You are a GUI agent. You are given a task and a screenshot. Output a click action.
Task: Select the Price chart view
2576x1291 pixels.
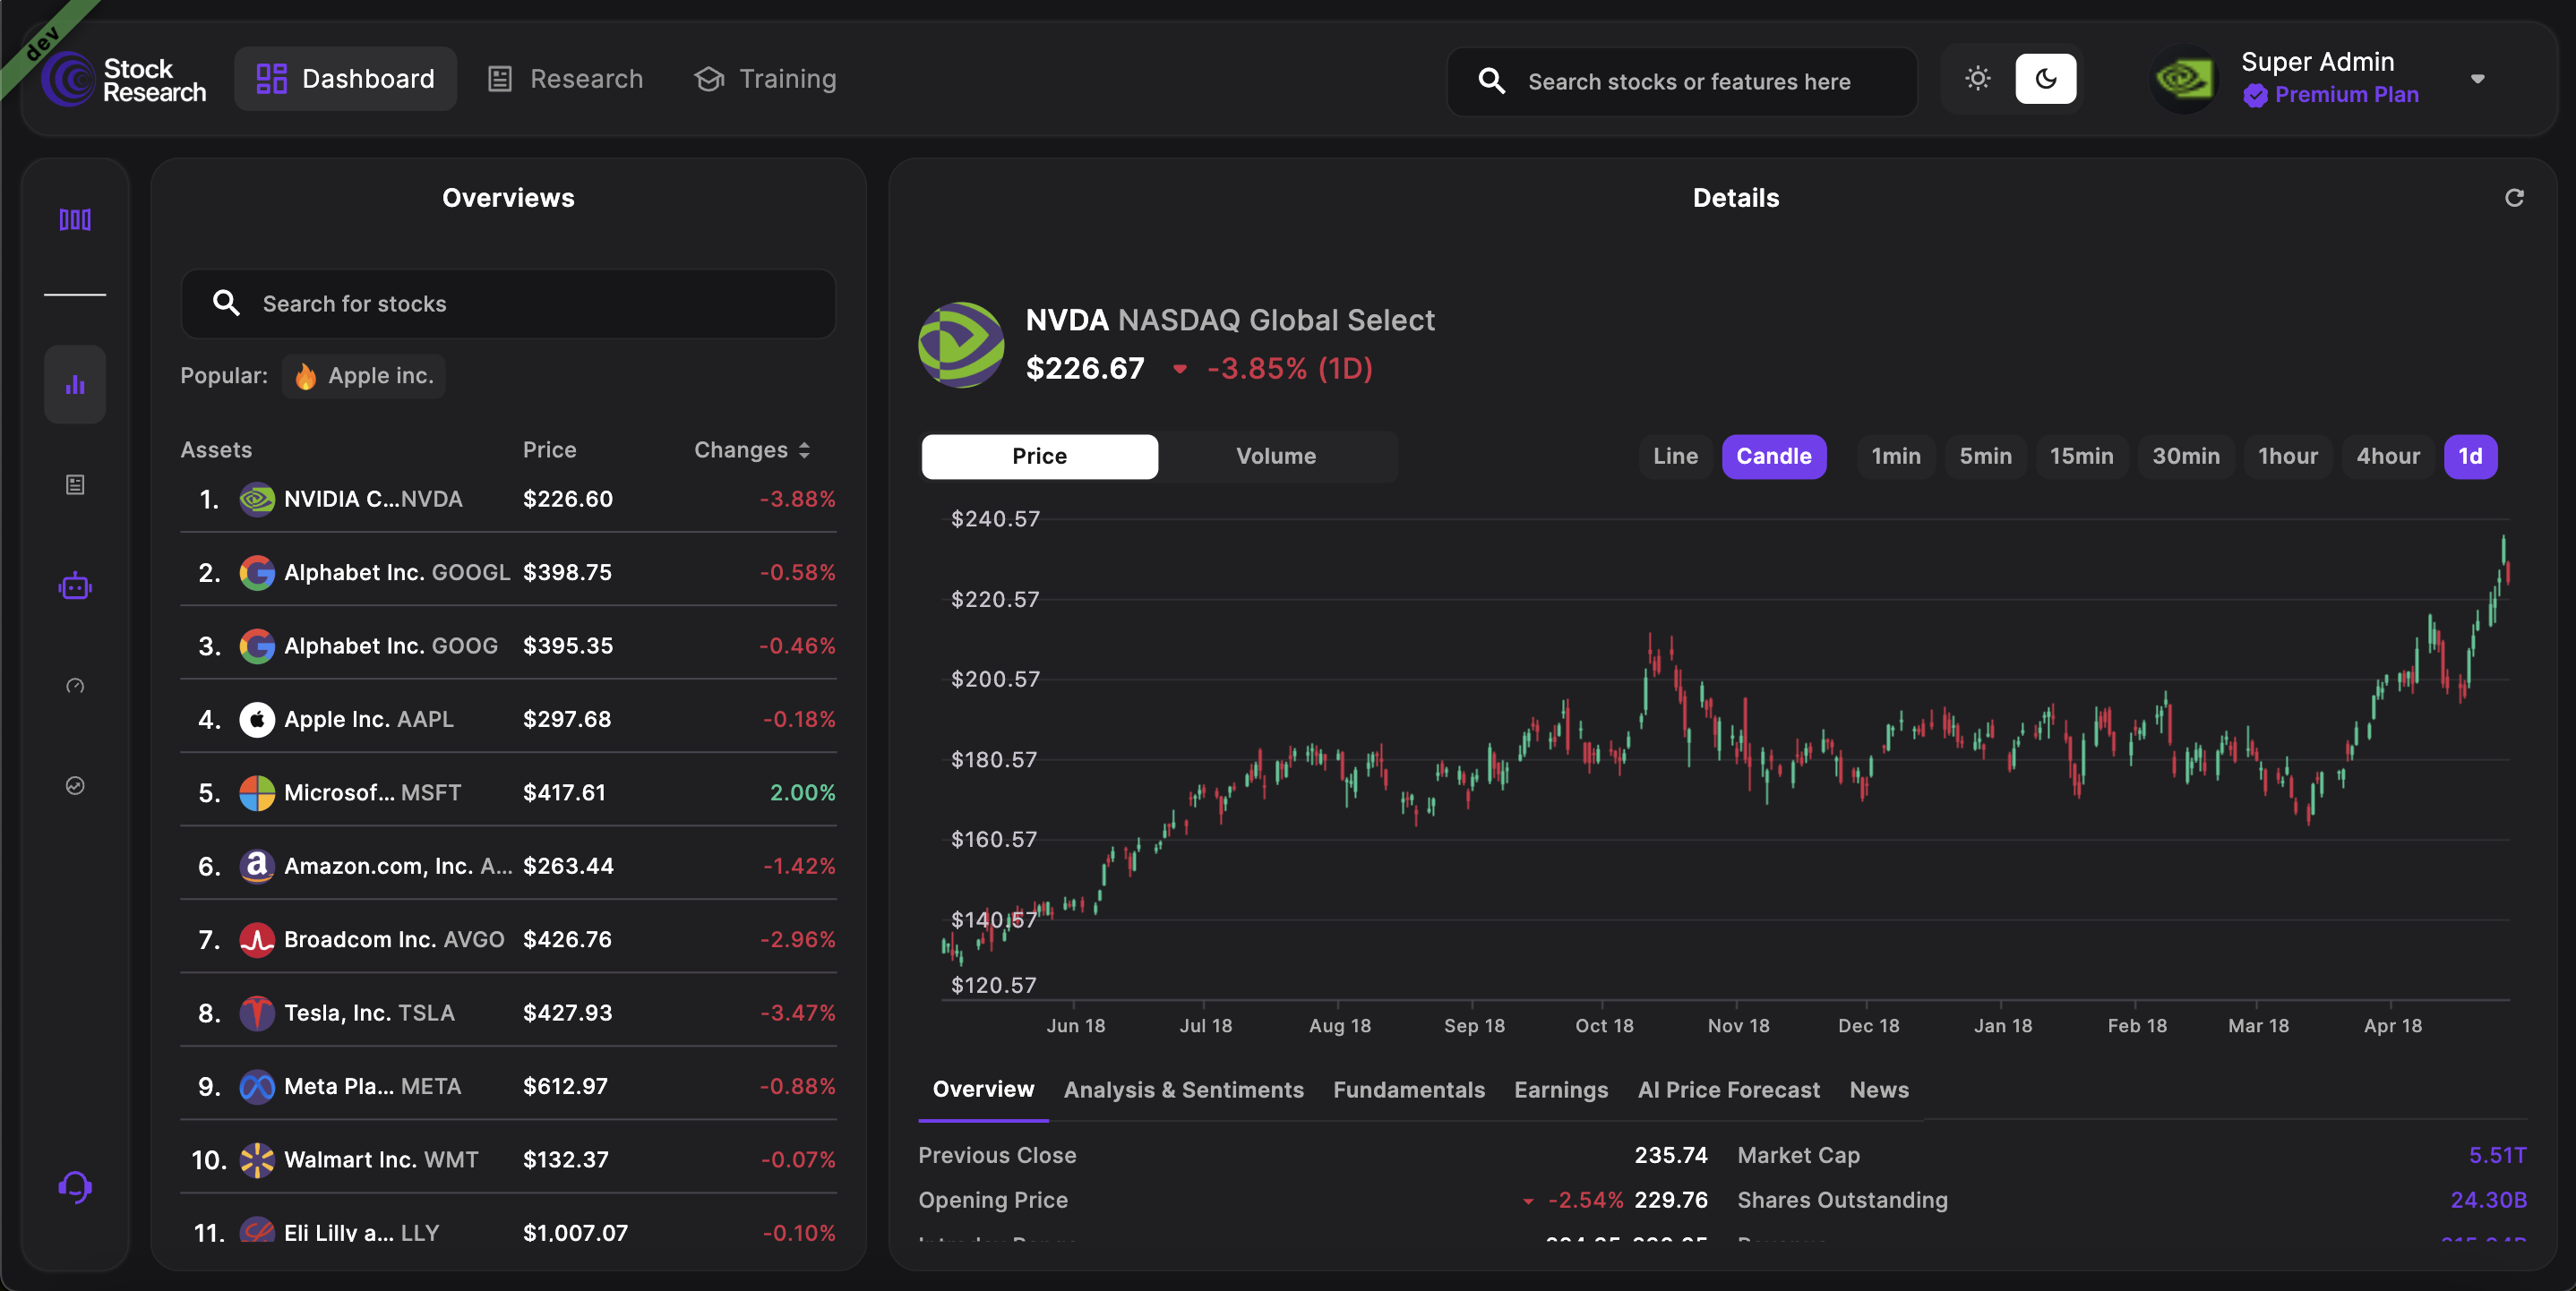[1040, 457]
